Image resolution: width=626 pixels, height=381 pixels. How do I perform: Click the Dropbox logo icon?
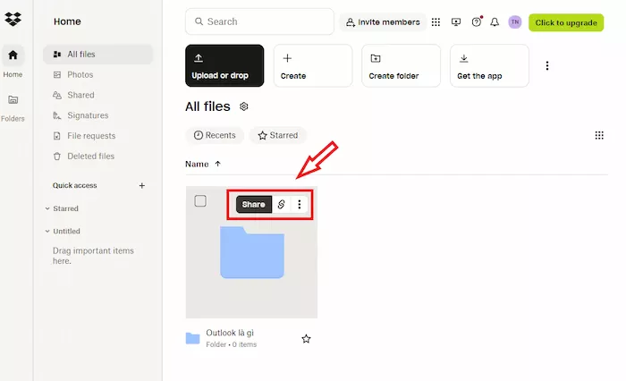pos(13,19)
